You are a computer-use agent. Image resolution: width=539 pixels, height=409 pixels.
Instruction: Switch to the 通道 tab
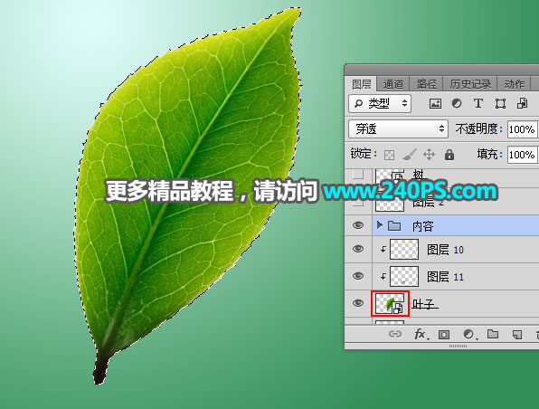(392, 84)
